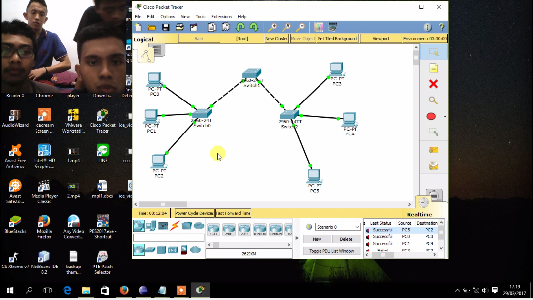Choose the red X Delete tool
This screenshot has width=533, height=300.
pyautogui.click(x=434, y=84)
